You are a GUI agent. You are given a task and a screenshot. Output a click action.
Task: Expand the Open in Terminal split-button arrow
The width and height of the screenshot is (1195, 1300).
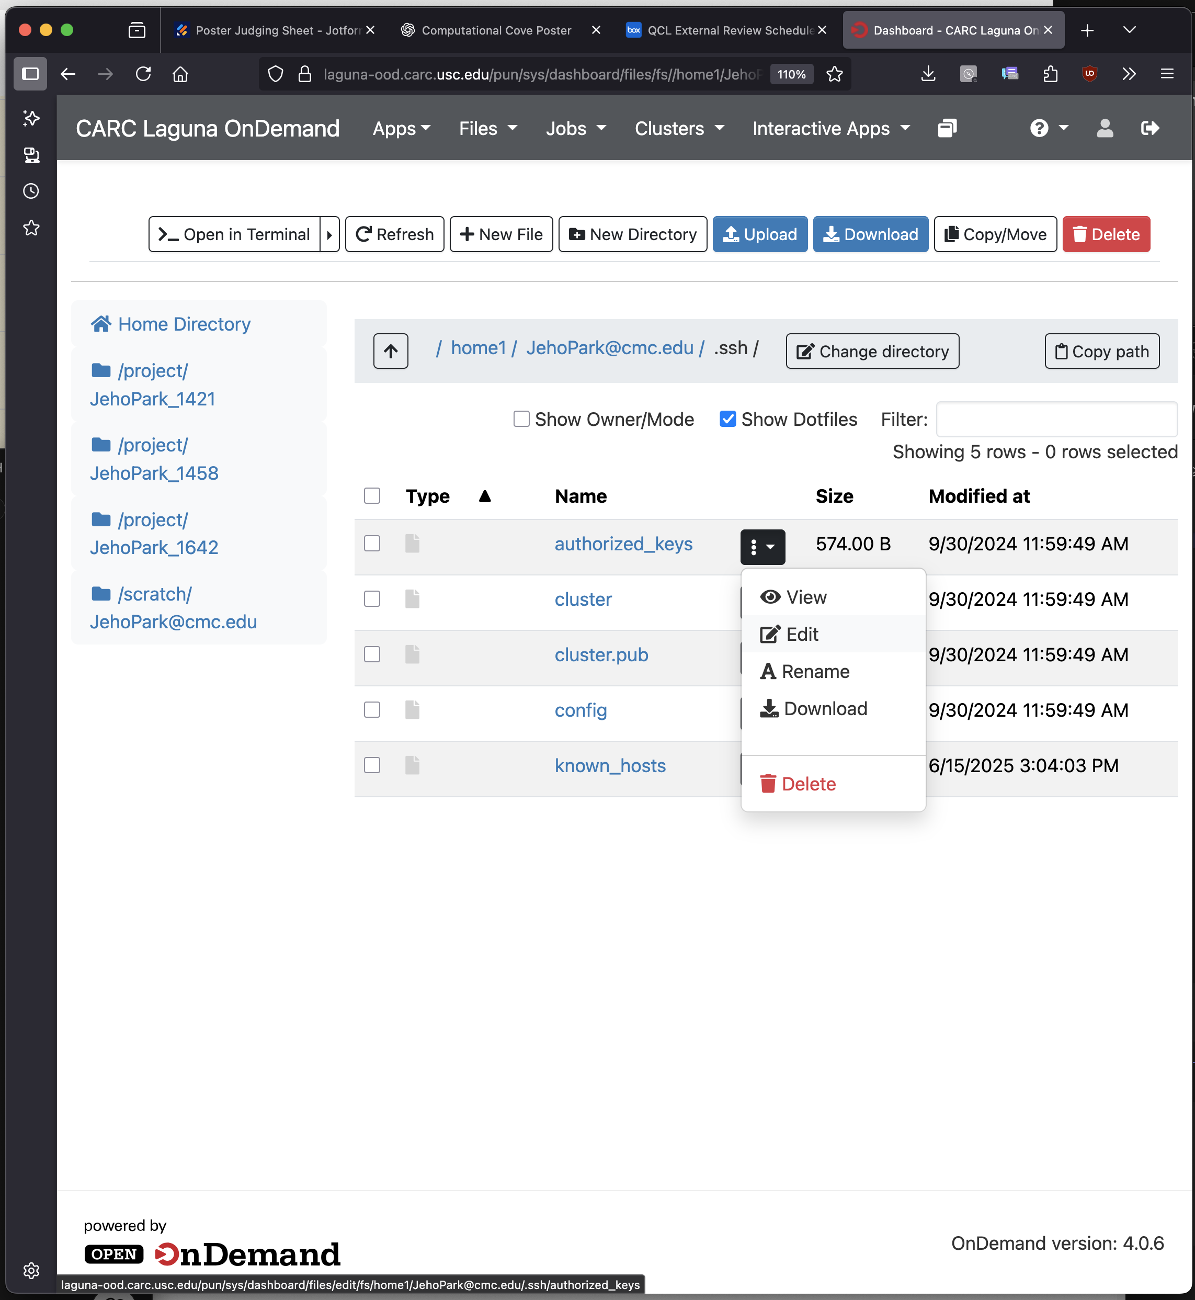point(330,234)
